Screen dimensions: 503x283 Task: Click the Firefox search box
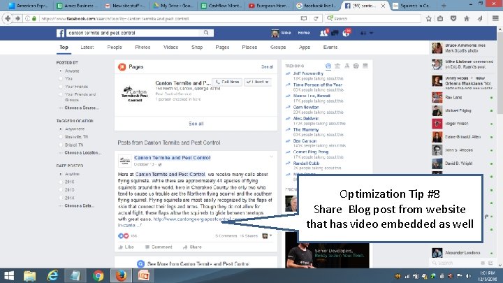coord(373,19)
